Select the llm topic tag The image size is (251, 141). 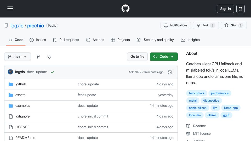tap(215, 108)
